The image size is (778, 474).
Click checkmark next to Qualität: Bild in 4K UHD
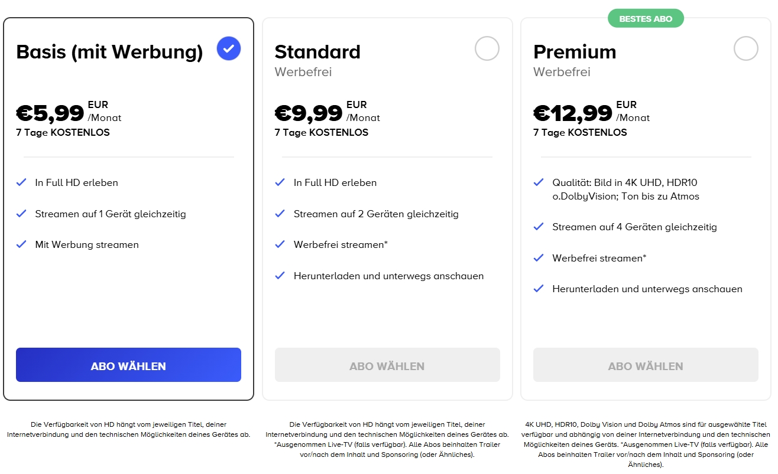pyautogui.click(x=539, y=182)
